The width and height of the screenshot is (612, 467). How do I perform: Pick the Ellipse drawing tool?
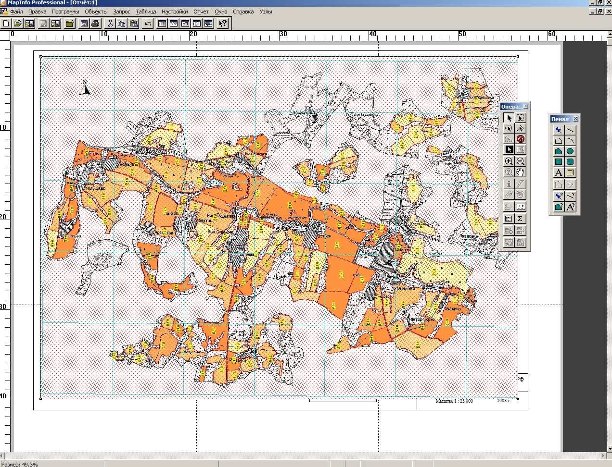coord(570,151)
